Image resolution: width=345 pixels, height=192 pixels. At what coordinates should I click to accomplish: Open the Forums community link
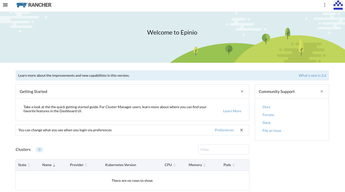pos(268,115)
